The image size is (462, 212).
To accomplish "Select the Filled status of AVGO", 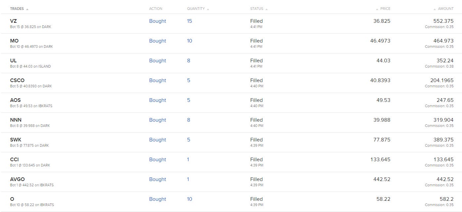I will click(256, 179).
